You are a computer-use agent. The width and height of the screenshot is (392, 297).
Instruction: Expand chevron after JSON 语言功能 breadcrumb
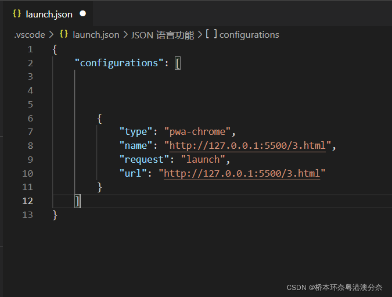pos(200,34)
